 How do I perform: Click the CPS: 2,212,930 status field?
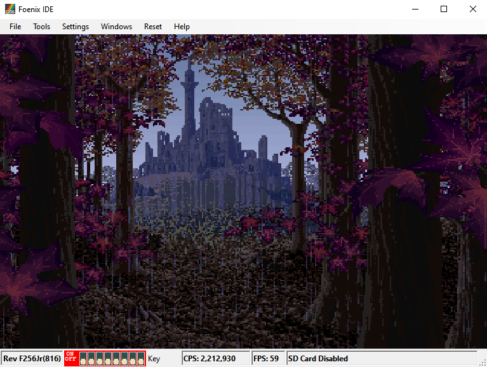point(216,359)
